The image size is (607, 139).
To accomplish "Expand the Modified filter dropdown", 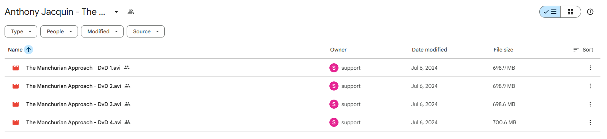I will pos(102,31).
